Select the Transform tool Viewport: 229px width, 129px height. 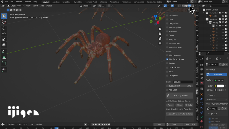pos(4,45)
